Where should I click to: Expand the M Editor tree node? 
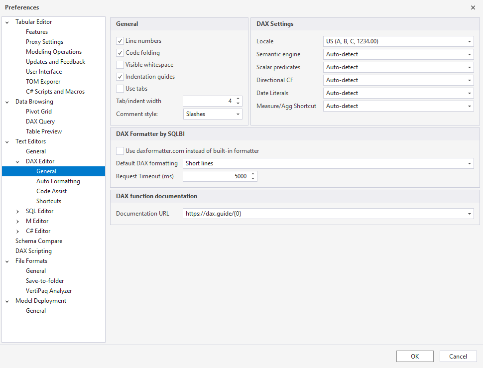(x=18, y=221)
